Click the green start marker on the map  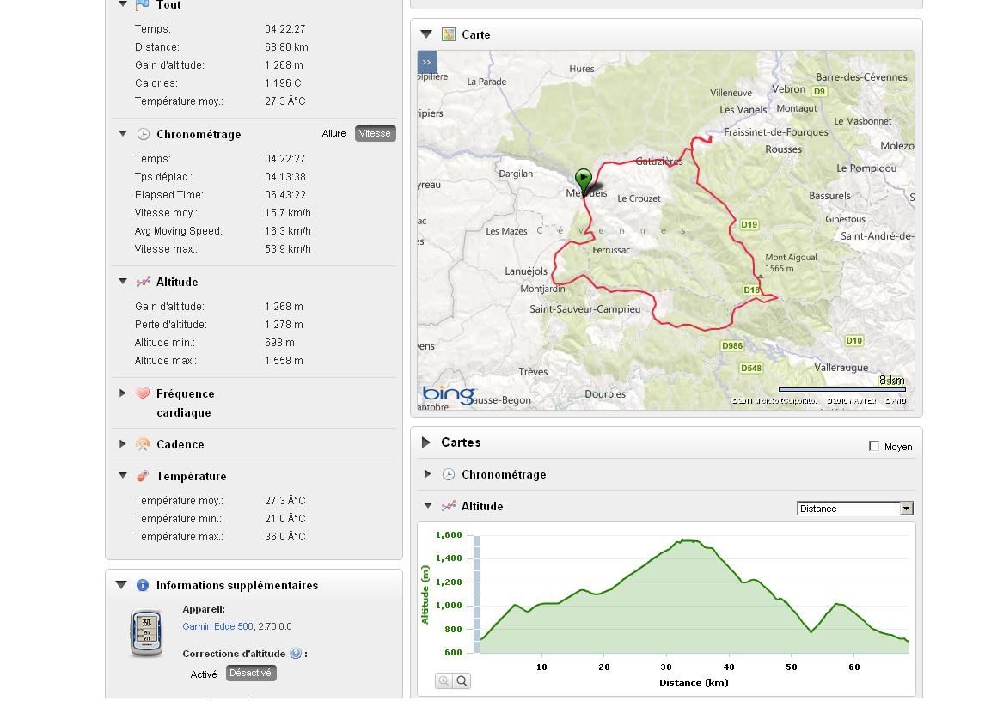tap(584, 180)
